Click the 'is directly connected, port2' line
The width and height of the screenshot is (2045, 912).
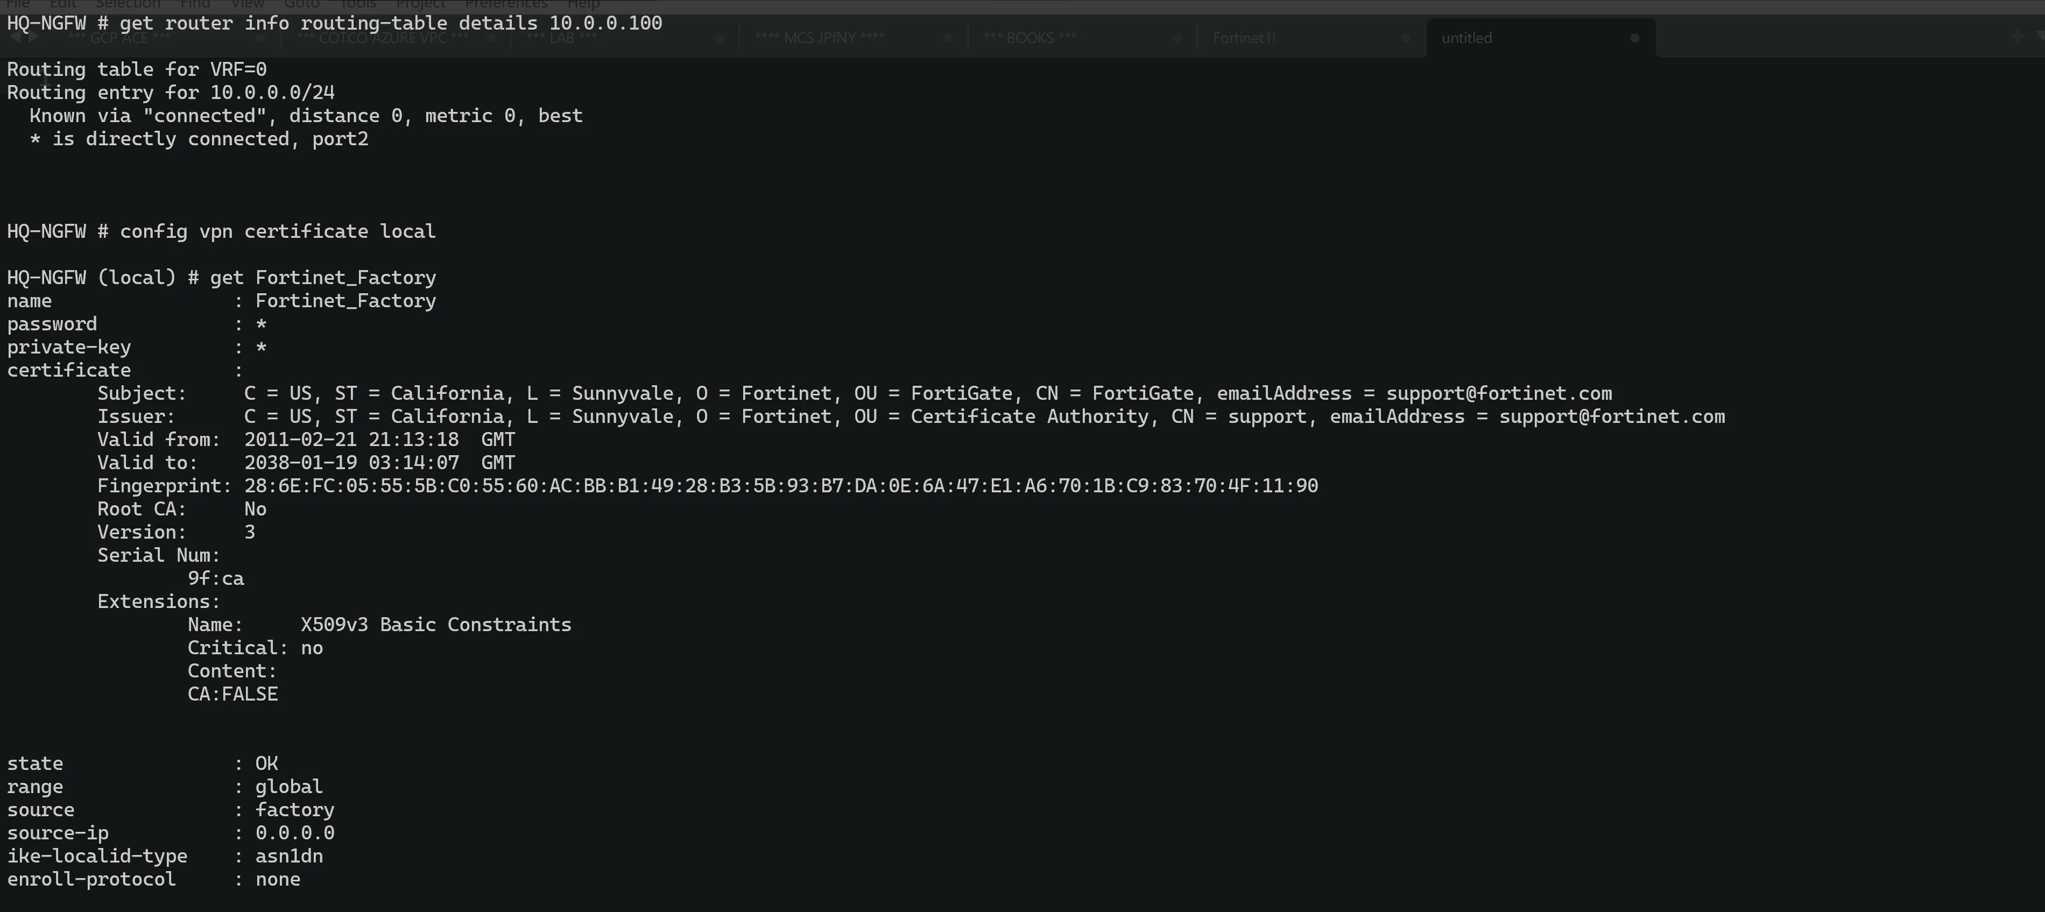pos(199,139)
